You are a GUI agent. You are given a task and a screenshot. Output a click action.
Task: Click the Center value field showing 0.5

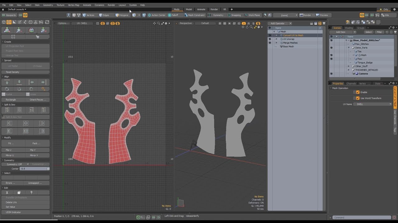33,169
